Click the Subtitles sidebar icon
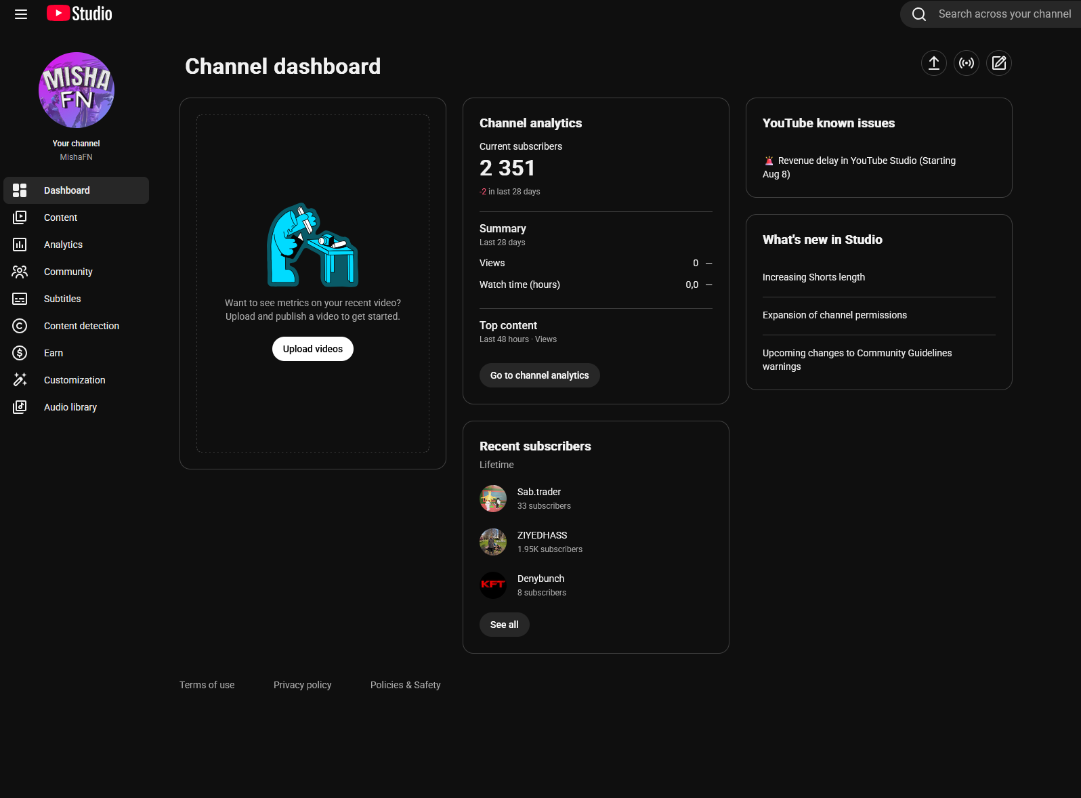Screen dimensions: 1081x798 tap(20, 299)
